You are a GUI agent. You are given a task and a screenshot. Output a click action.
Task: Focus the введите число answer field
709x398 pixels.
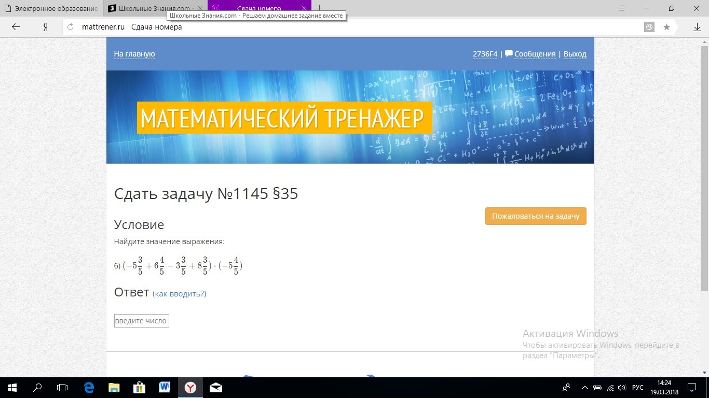point(142,321)
